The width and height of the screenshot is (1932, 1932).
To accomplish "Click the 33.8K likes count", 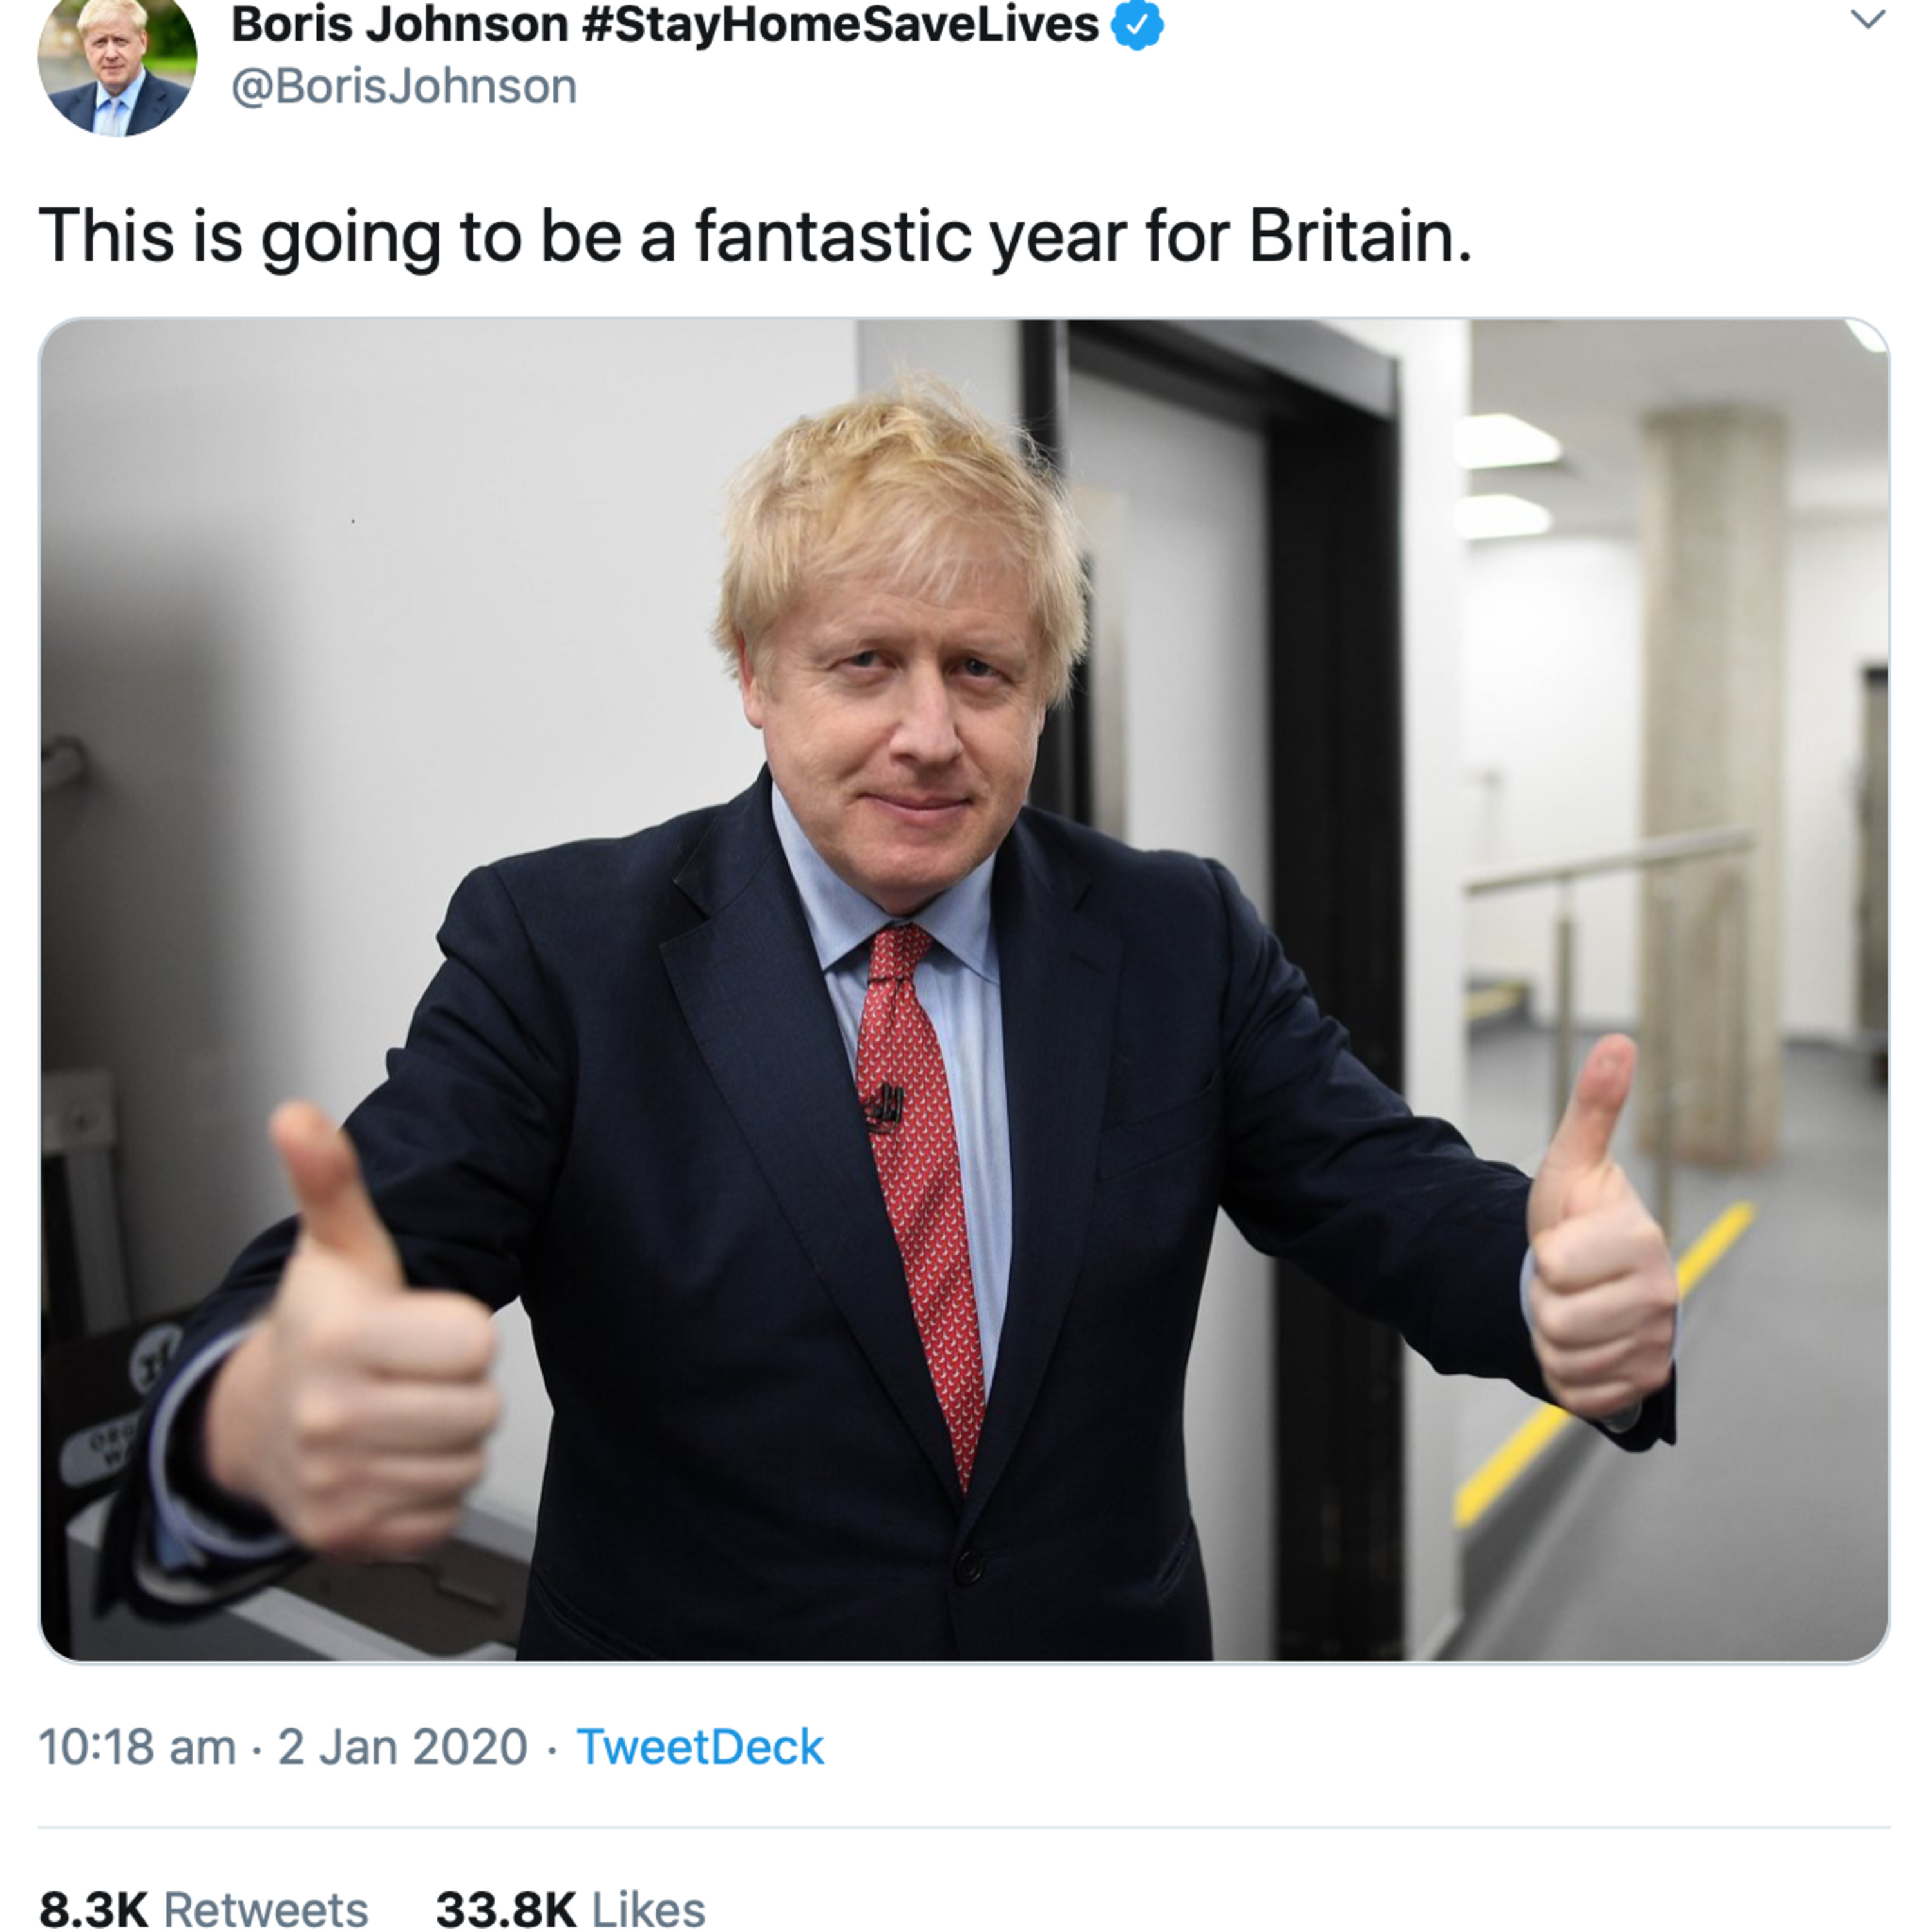I will [x=506, y=1908].
